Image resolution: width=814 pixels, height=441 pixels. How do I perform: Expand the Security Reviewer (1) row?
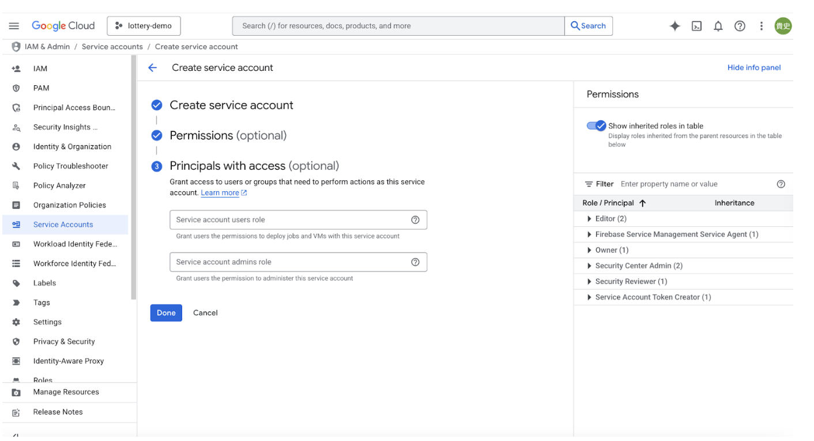point(589,282)
